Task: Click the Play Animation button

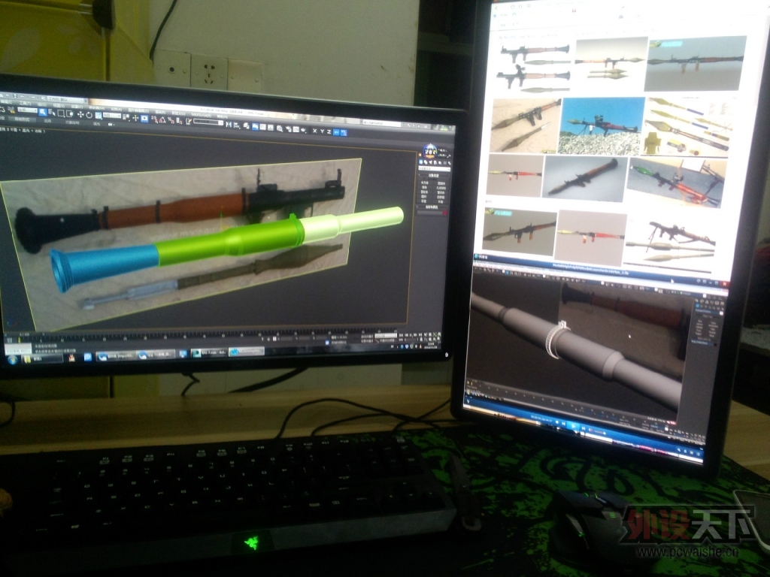Action: 411,334
